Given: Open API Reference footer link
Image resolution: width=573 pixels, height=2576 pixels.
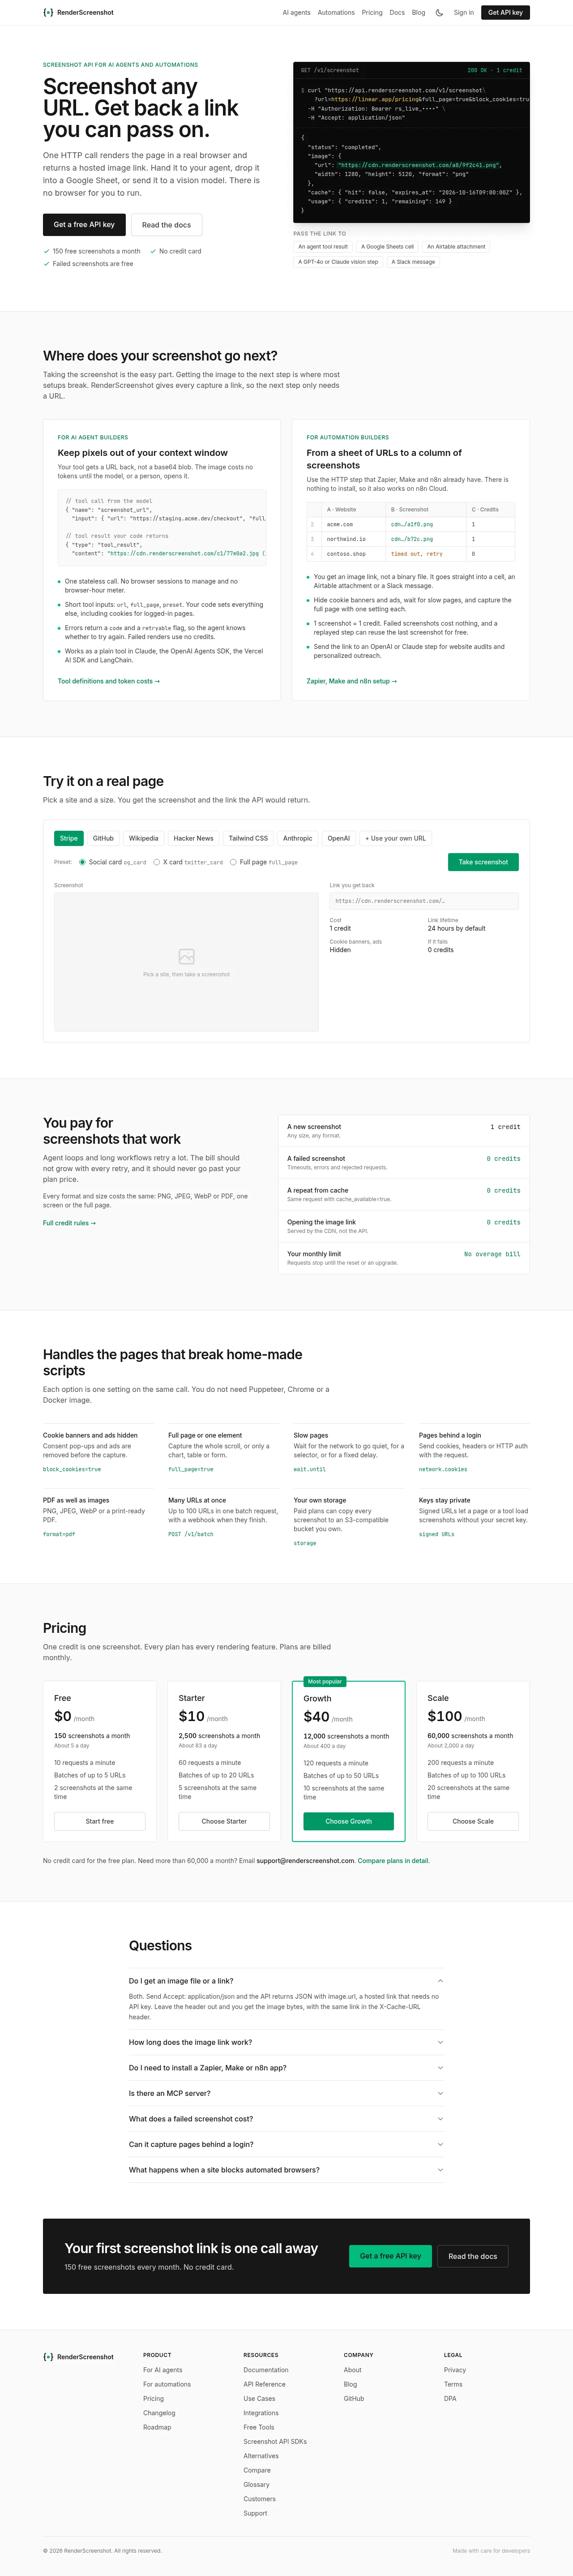Looking at the screenshot, I should (x=264, y=2384).
